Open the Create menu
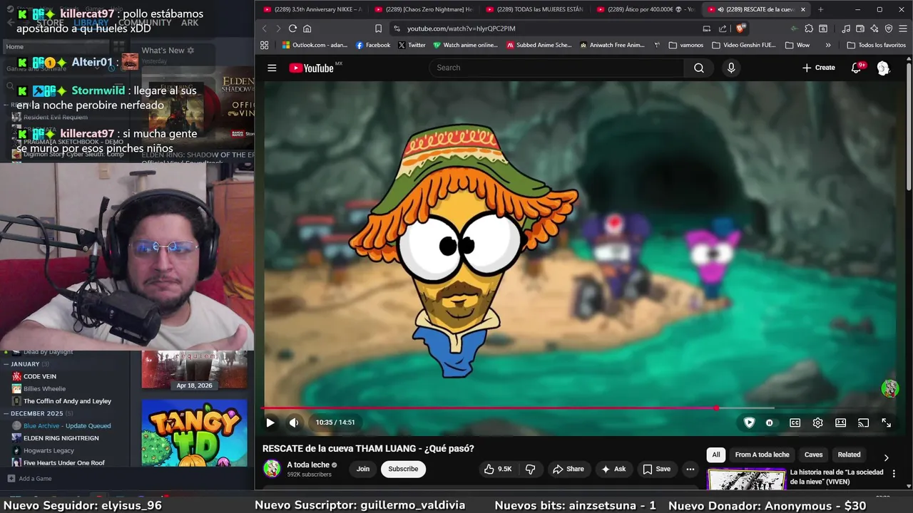 [818, 68]
